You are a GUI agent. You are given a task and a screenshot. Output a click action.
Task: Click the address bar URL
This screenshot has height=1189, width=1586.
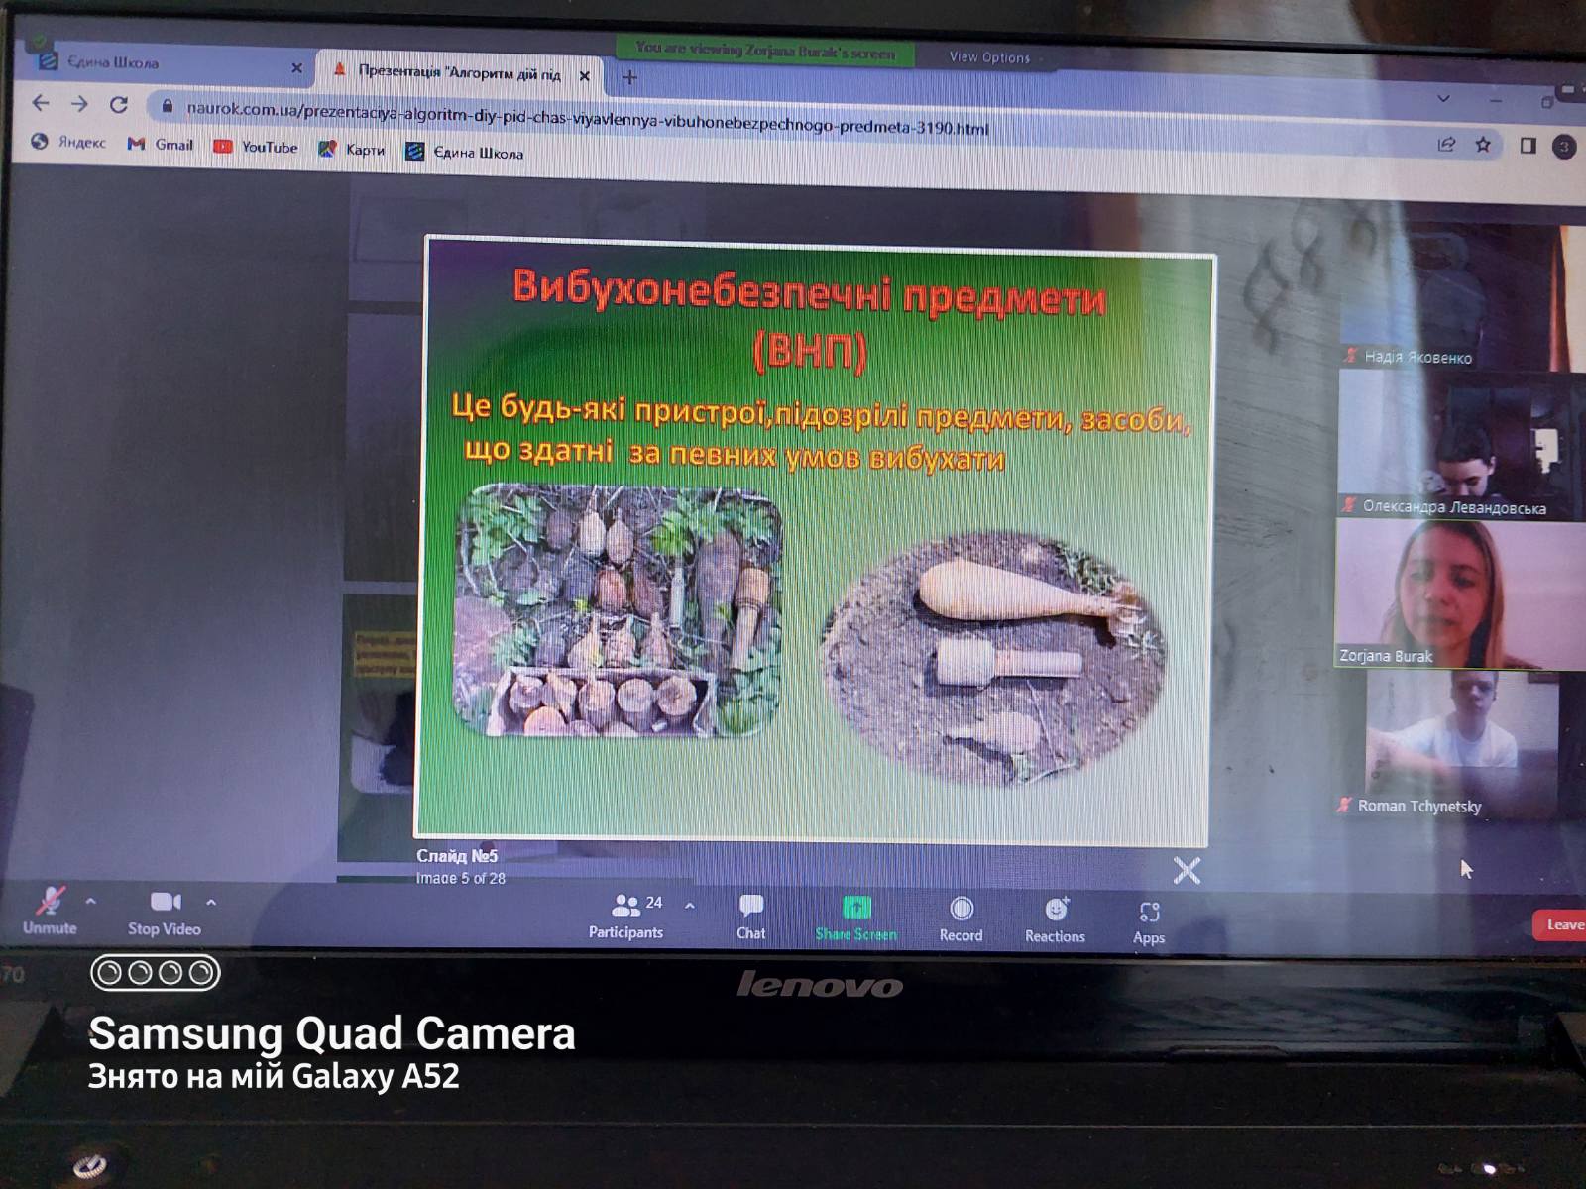point(587,118)
